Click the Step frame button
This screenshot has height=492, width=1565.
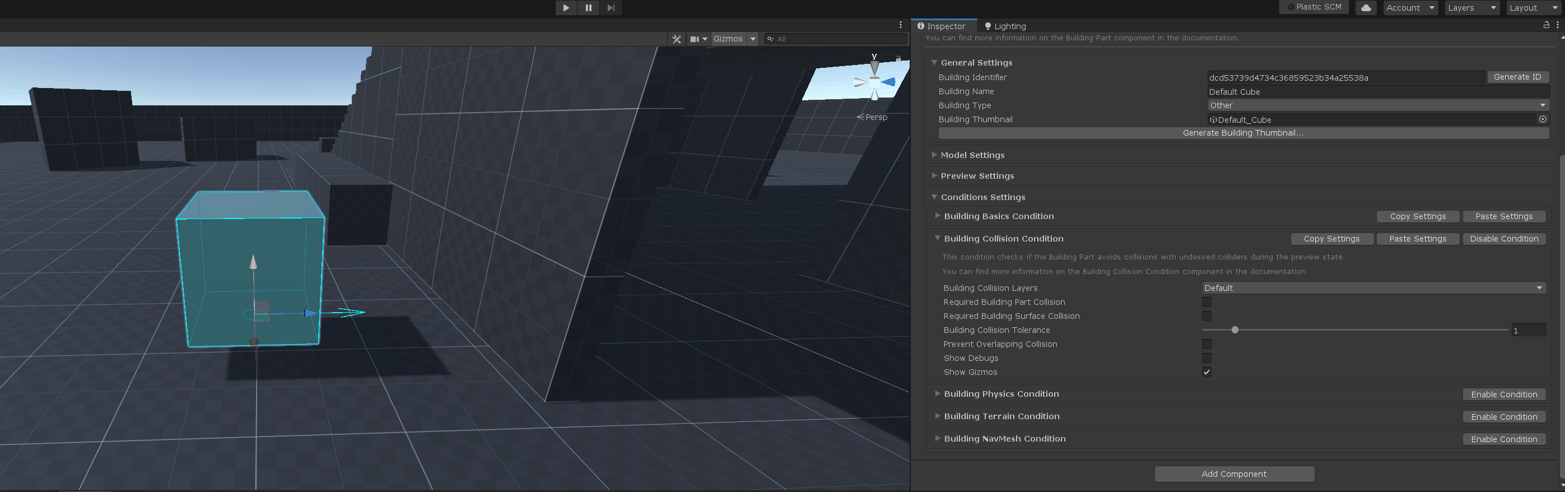point(611,8)
